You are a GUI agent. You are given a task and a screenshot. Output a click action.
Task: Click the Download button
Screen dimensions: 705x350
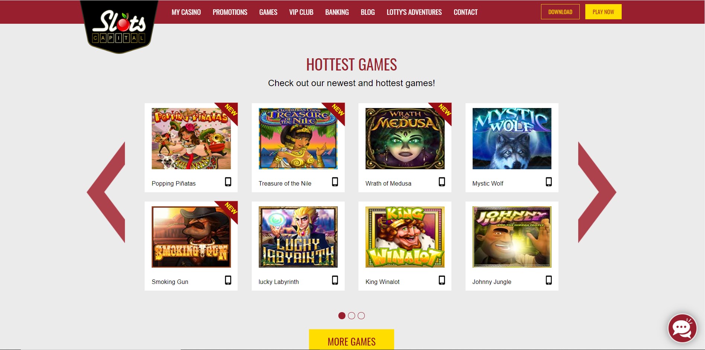(560, 12)
